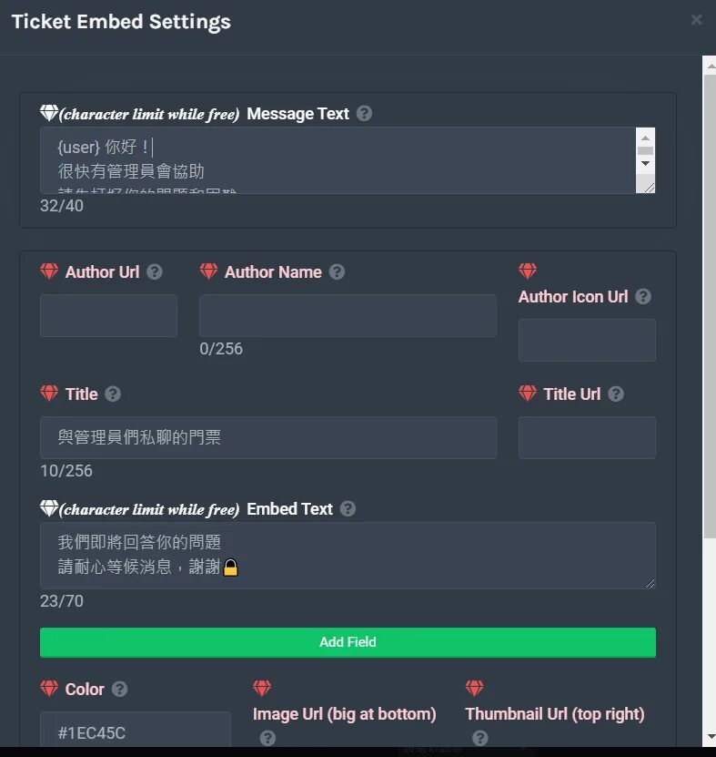The image size is (716, 757).
Task: Click help icon next to Message Text
Action: (x=364, y=114)
